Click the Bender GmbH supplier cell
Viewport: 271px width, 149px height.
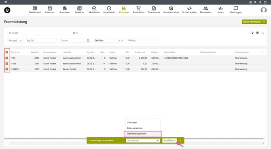click(x=69, y=69)
